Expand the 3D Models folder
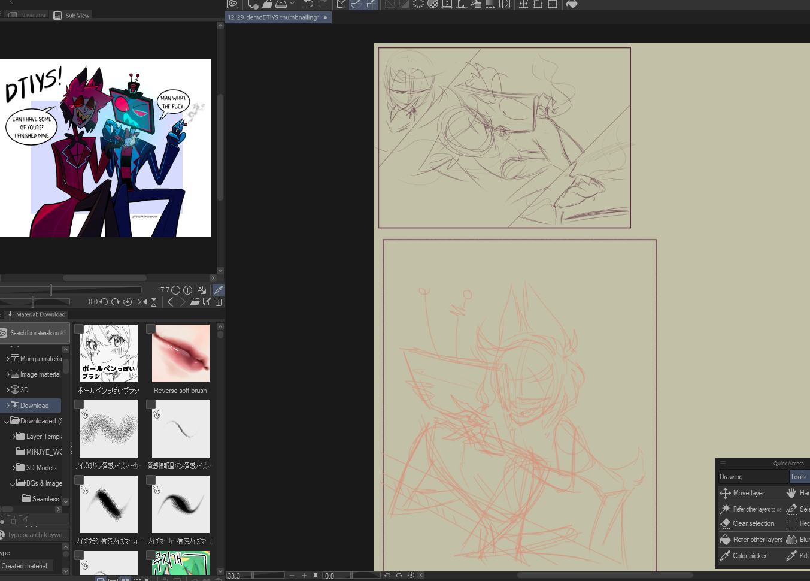This screenshot has width=810, height=581. (x=14, y=468)
